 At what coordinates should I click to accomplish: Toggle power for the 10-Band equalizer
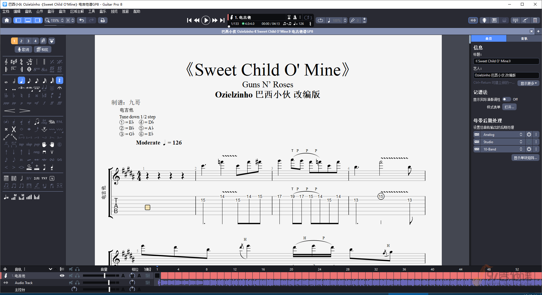click(x=529, y=149)
